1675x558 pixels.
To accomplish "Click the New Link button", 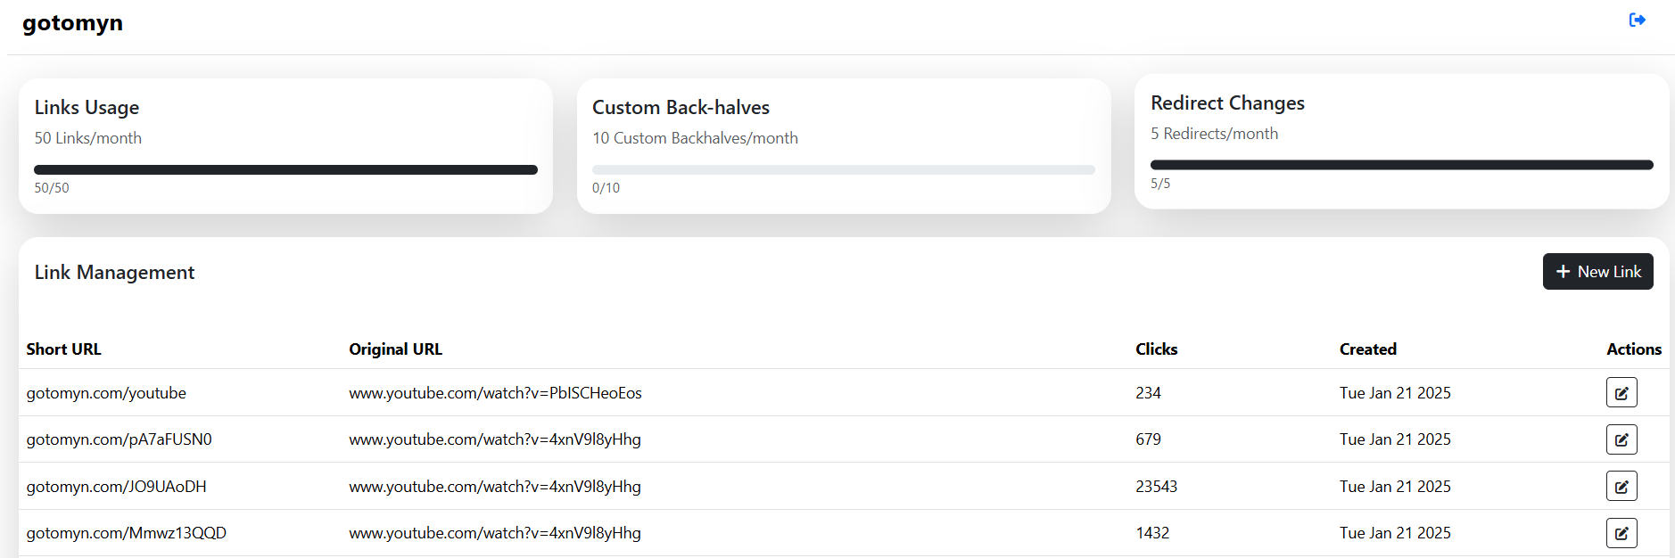I will pos(1597,272).
